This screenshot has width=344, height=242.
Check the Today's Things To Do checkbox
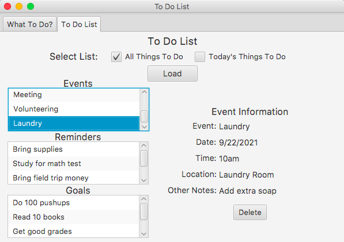pyautogui.click(x=200, y=57)
